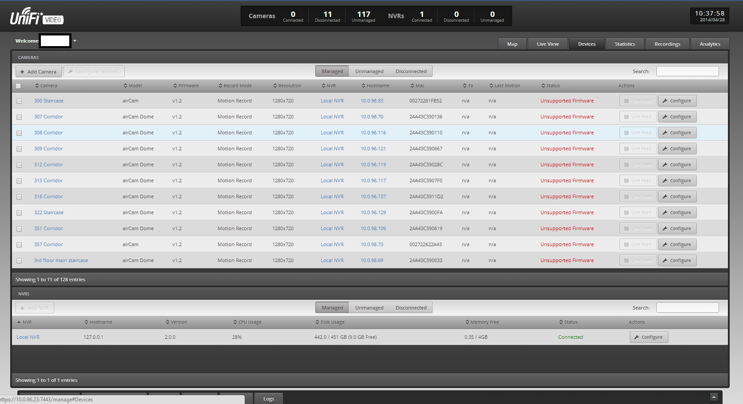Click the UniFi Video logo
Viewport: 743px width, 404px height.
[x=36, y=17]
